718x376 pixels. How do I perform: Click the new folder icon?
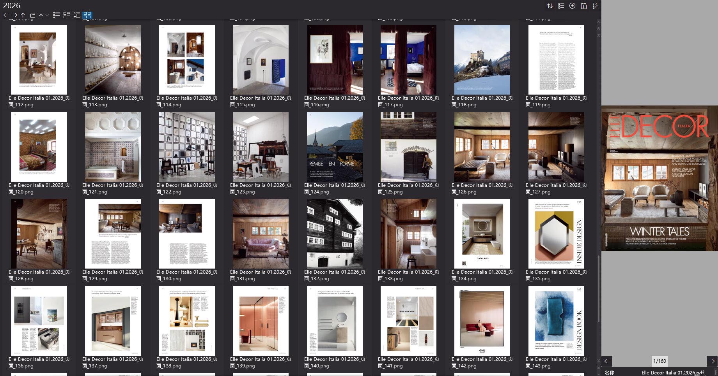pyautogui.click(x=33, y=15)
